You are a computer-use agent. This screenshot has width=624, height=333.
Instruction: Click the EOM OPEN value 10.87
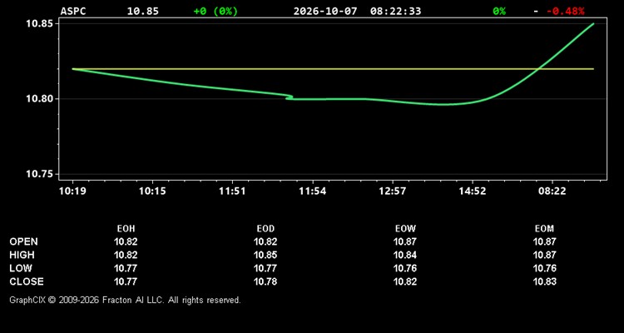[x=544, y=241]
